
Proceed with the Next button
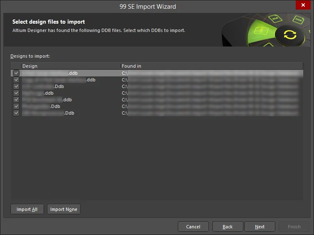pyautogui.click(x=260, y=227)
